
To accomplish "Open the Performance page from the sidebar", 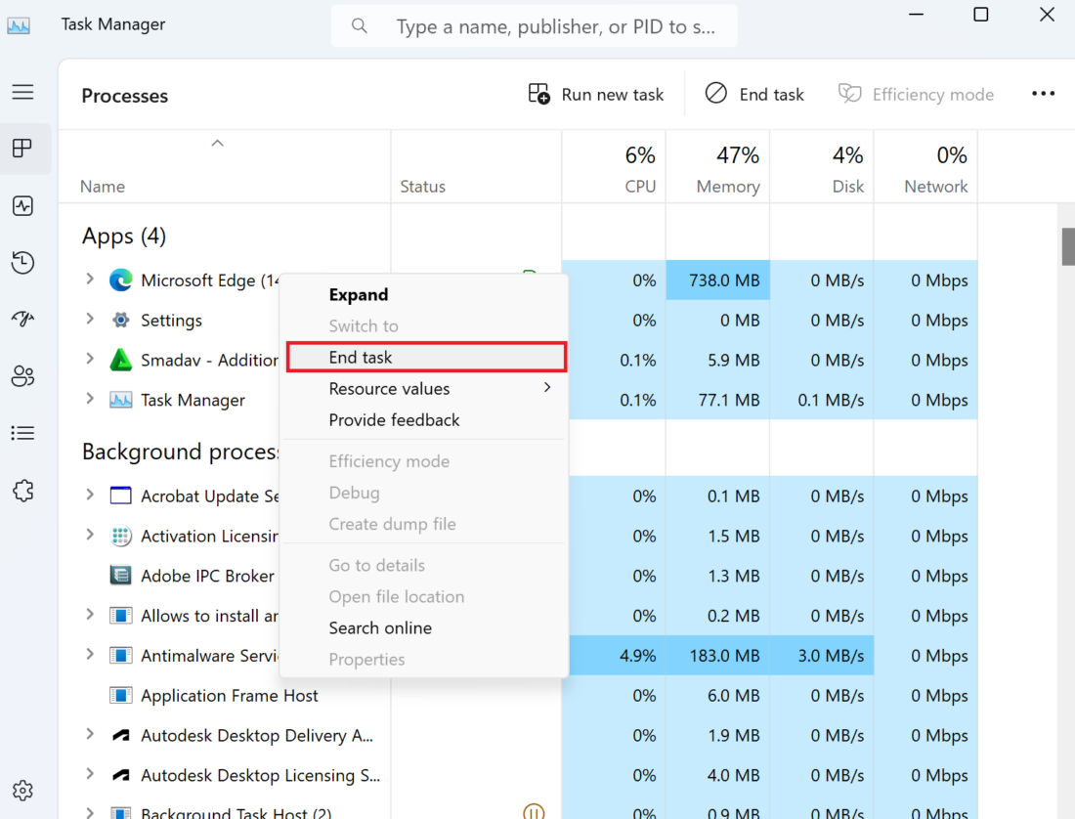I will click(22, 205).
